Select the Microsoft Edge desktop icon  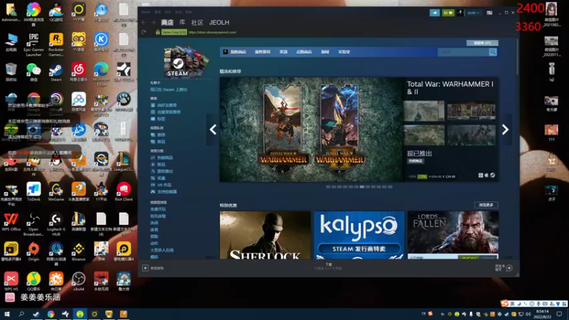[101, 74]
